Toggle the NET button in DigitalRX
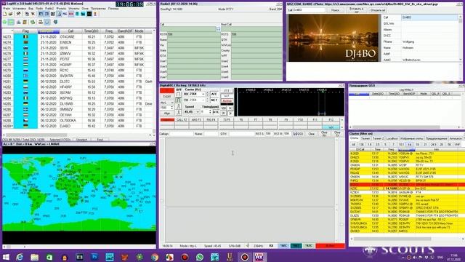 [214, 100]
